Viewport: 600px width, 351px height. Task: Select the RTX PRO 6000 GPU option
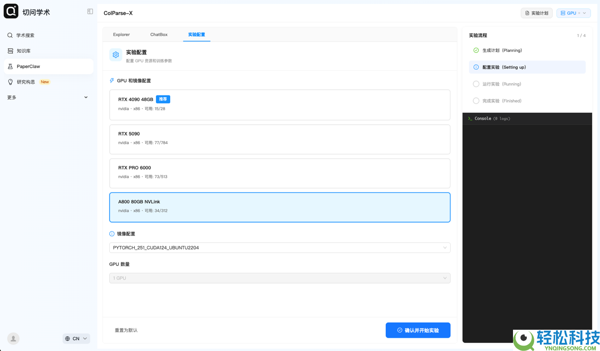[x=280, y=173]
